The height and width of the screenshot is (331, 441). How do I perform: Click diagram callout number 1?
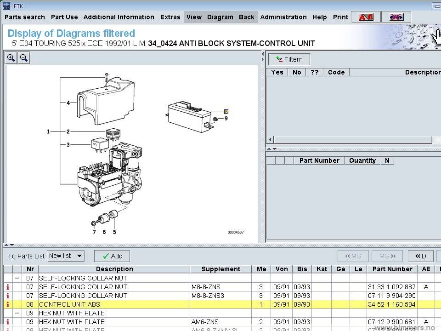tap(48, 131)
